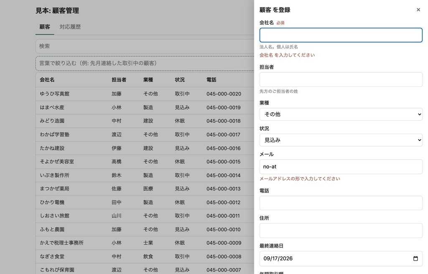Click phone number 045-000-0015

point(224,162)
